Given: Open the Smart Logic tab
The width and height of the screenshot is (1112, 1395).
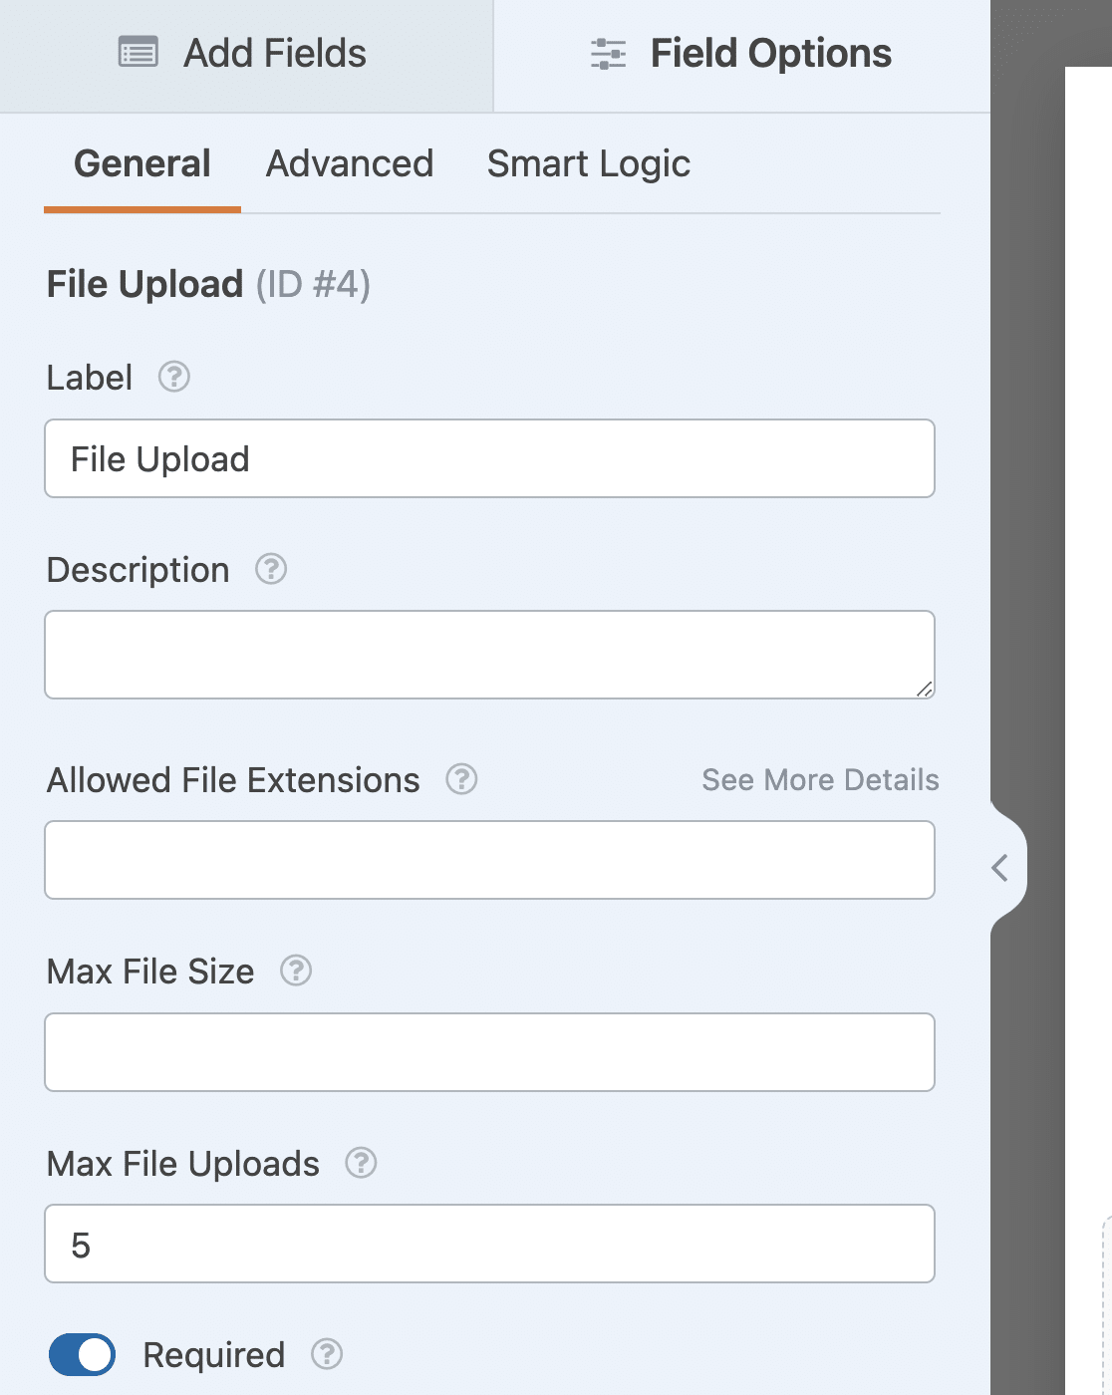Looking at the screenshot, I should tap(589, 163).
